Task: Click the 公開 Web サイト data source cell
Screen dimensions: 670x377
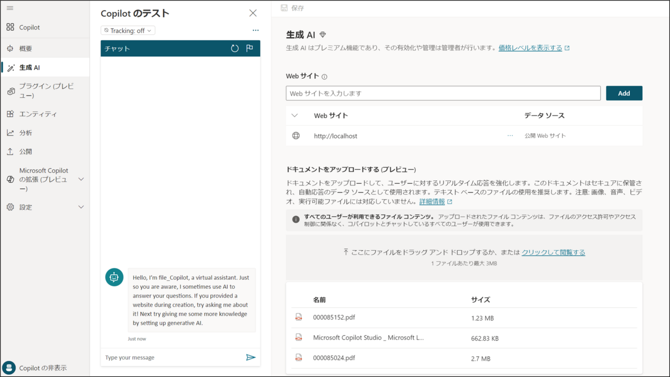Action: click(545, 136)
